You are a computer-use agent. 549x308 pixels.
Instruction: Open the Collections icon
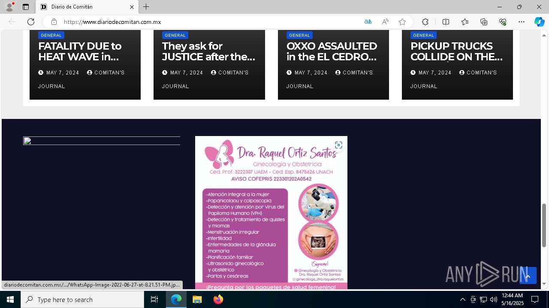(484, 22)
